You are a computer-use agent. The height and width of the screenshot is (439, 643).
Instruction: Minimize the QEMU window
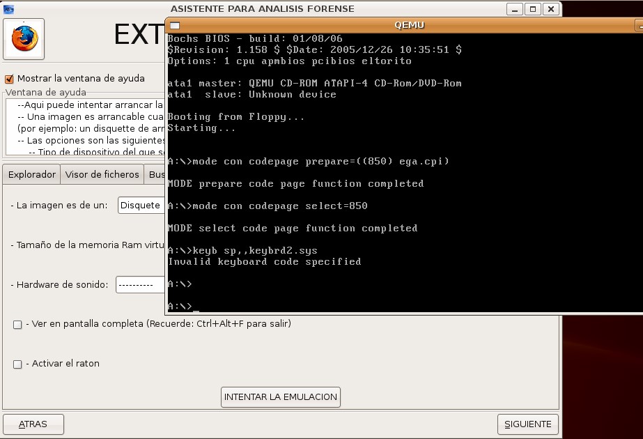[638, 25]
